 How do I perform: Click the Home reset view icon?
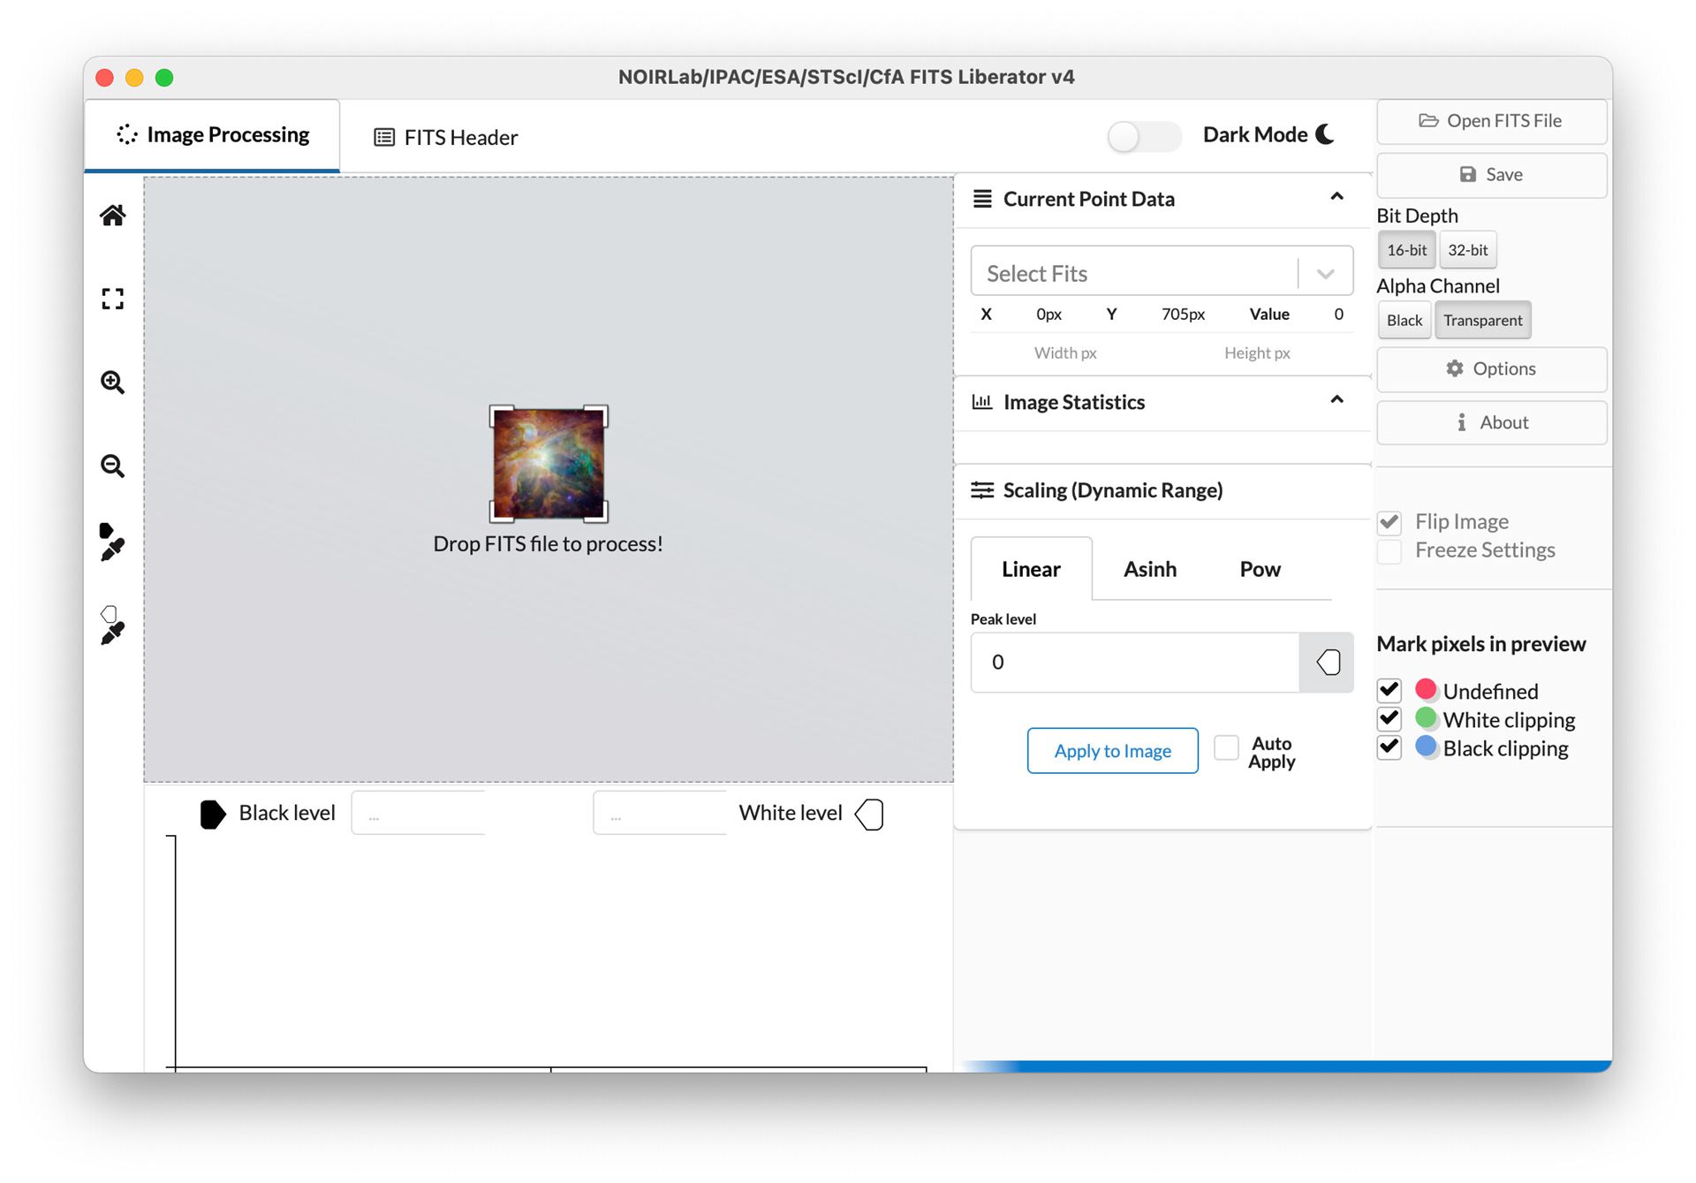pos(112,216)
